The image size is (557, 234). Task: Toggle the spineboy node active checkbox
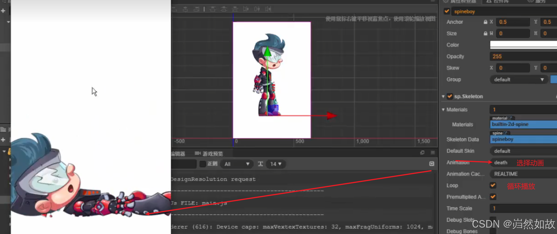(x=447, y=11)
